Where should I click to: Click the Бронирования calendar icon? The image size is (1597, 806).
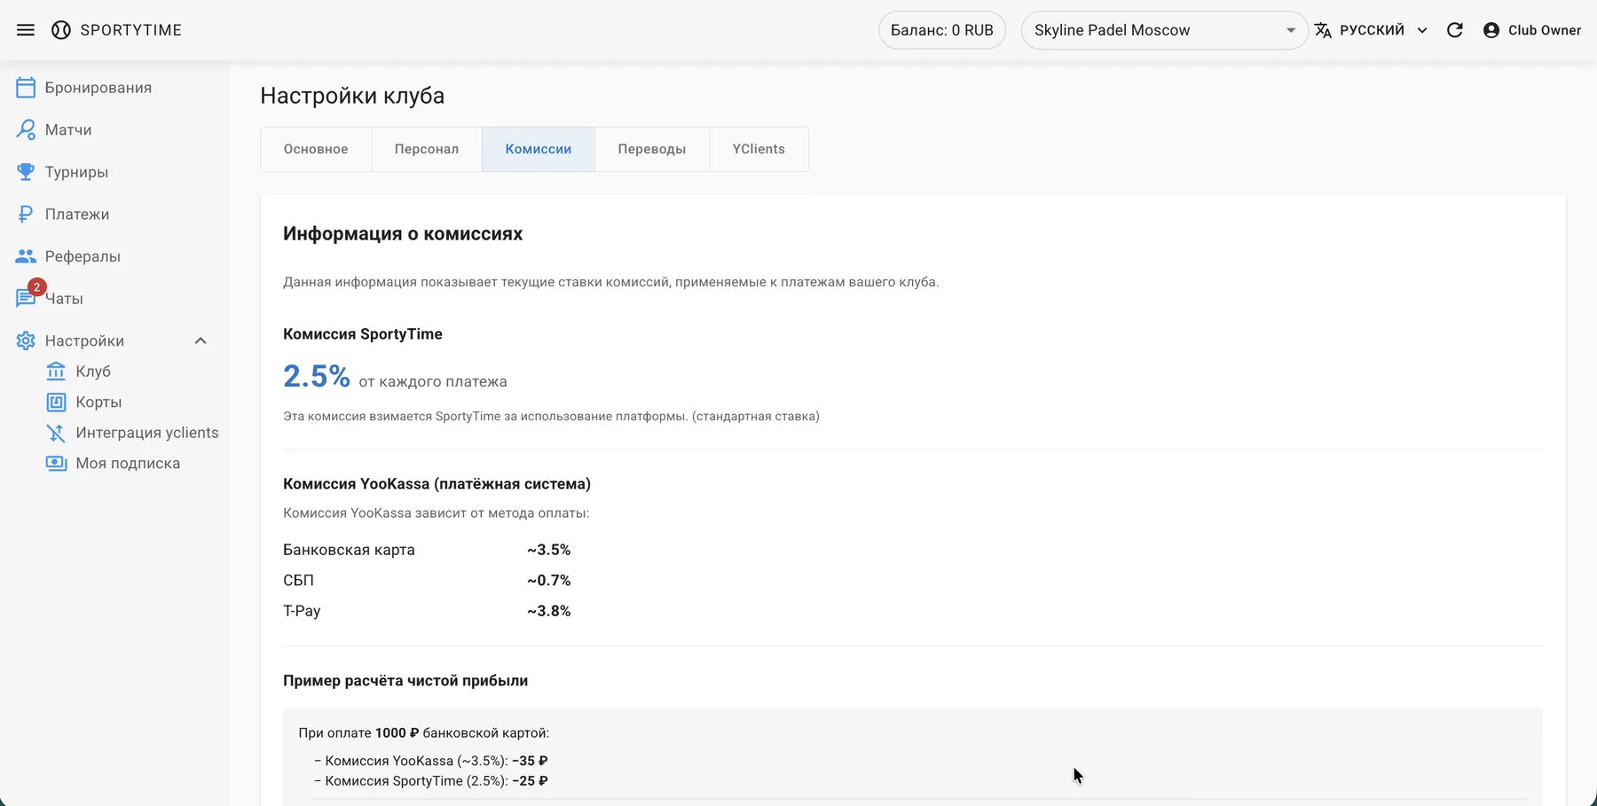tap(26, 88)
